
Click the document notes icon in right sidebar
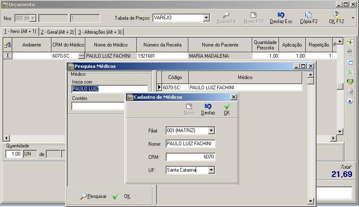click(350, 92)
